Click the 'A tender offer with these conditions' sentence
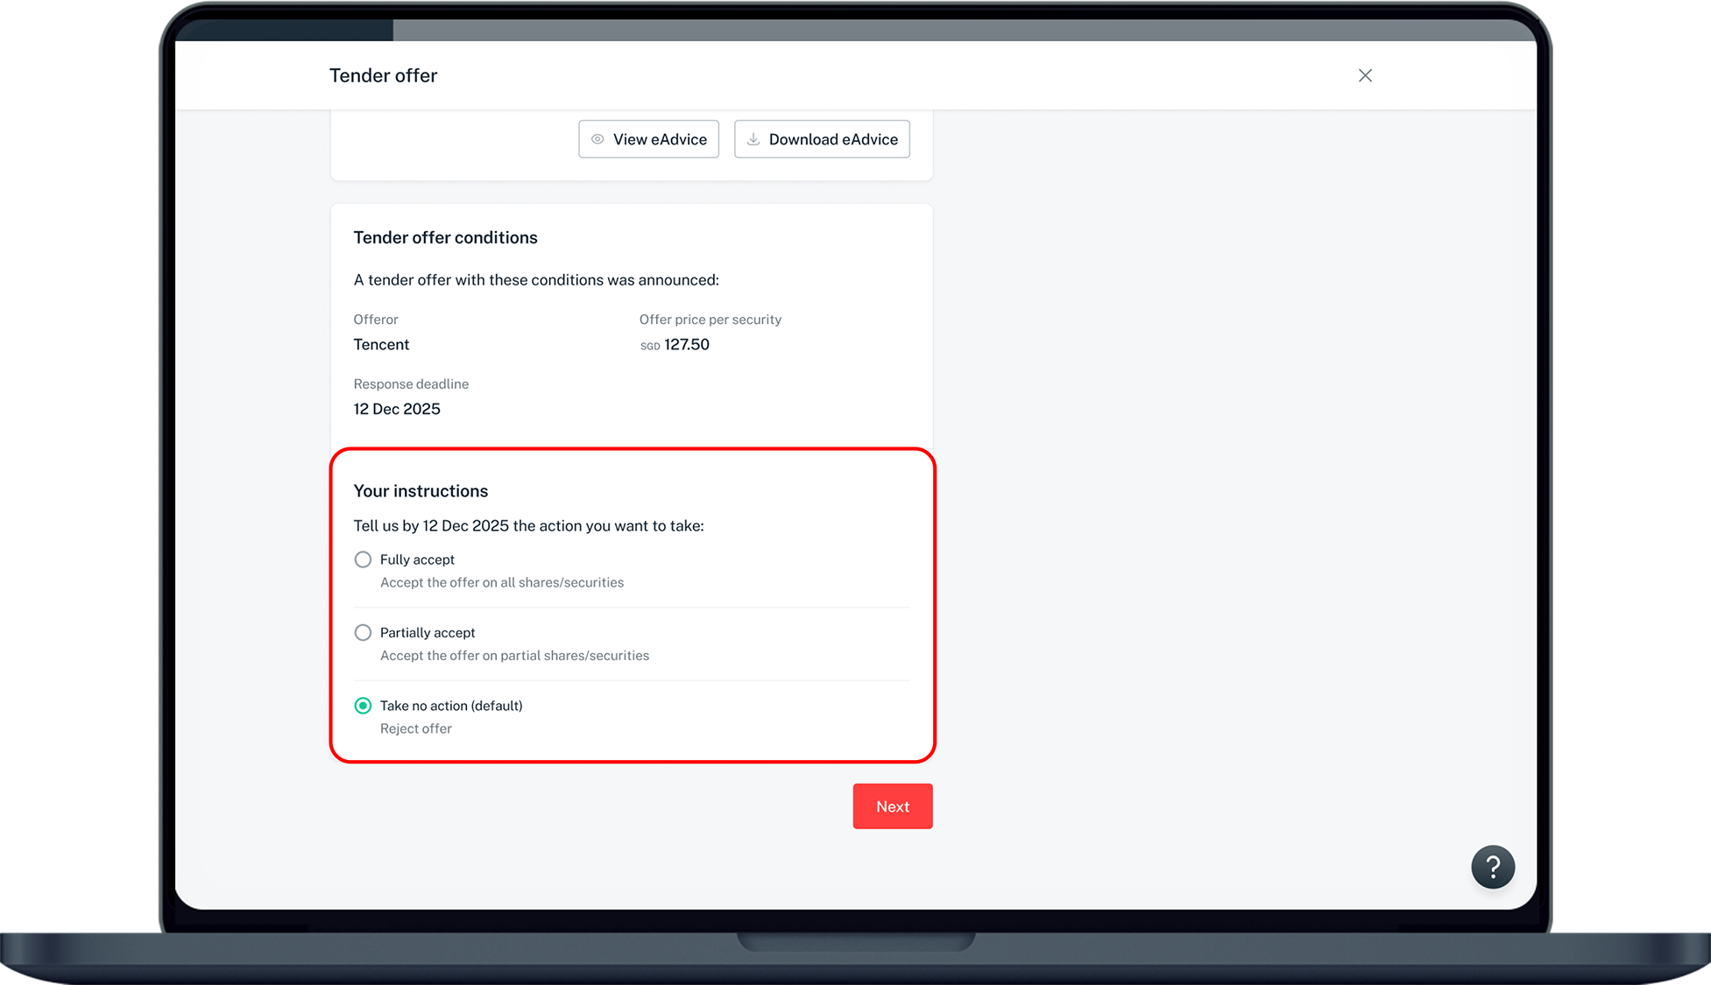Image resolution: width=1711 pixels, height=985 pixels. pyautogui.click(x=536, y=280)
